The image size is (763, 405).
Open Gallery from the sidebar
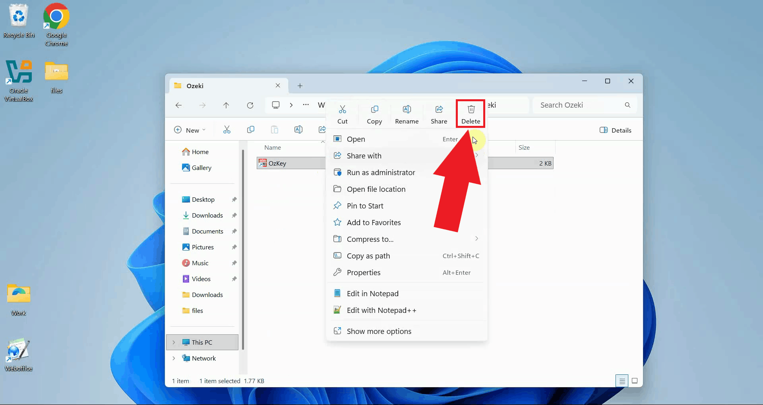201,167
